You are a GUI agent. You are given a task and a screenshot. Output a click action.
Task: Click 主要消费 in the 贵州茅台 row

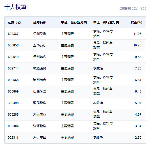pyautogui.click(x=67, y=57)
